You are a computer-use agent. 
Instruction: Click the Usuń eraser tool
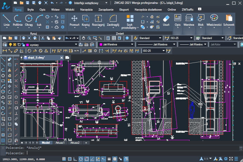(166, 21)
